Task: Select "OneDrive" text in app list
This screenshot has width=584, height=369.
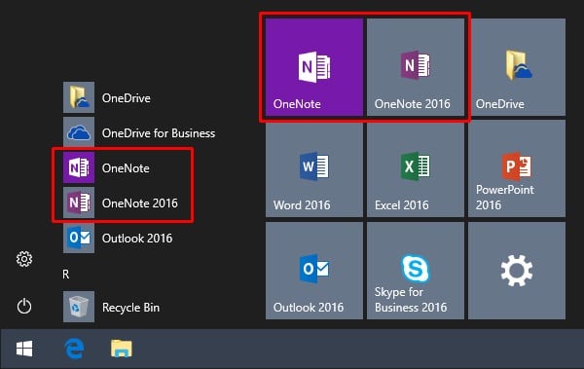Action: (x=127, y=98)
